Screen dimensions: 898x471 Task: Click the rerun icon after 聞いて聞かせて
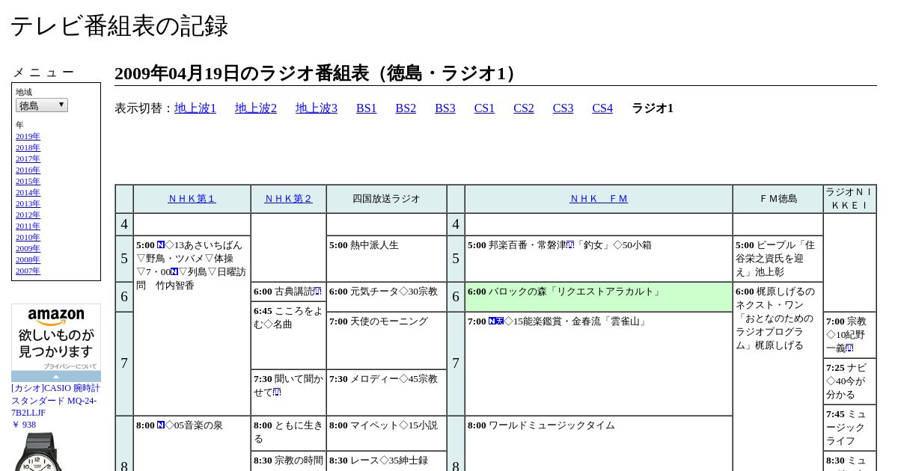(x=277, y=392)
